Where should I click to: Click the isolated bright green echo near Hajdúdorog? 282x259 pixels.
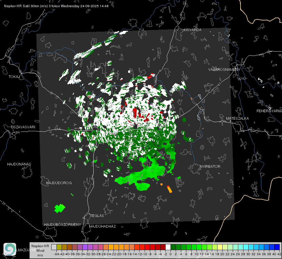pos(60,208)
